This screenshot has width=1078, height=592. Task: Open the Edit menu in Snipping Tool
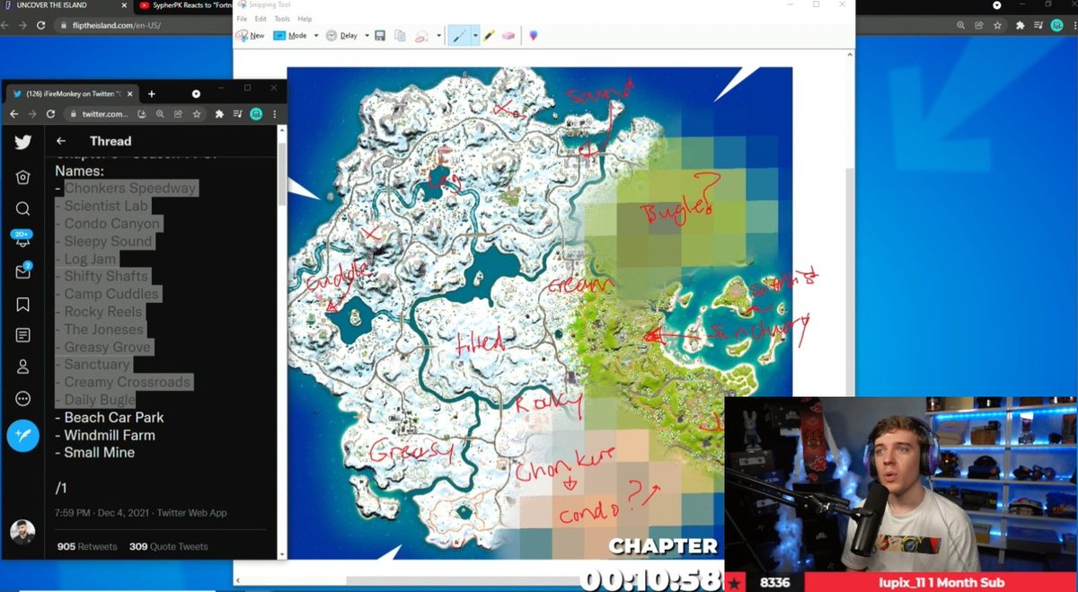[261, 19]
